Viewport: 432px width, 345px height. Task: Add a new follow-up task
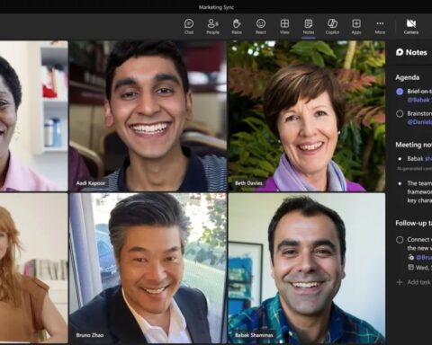point(414,282)
